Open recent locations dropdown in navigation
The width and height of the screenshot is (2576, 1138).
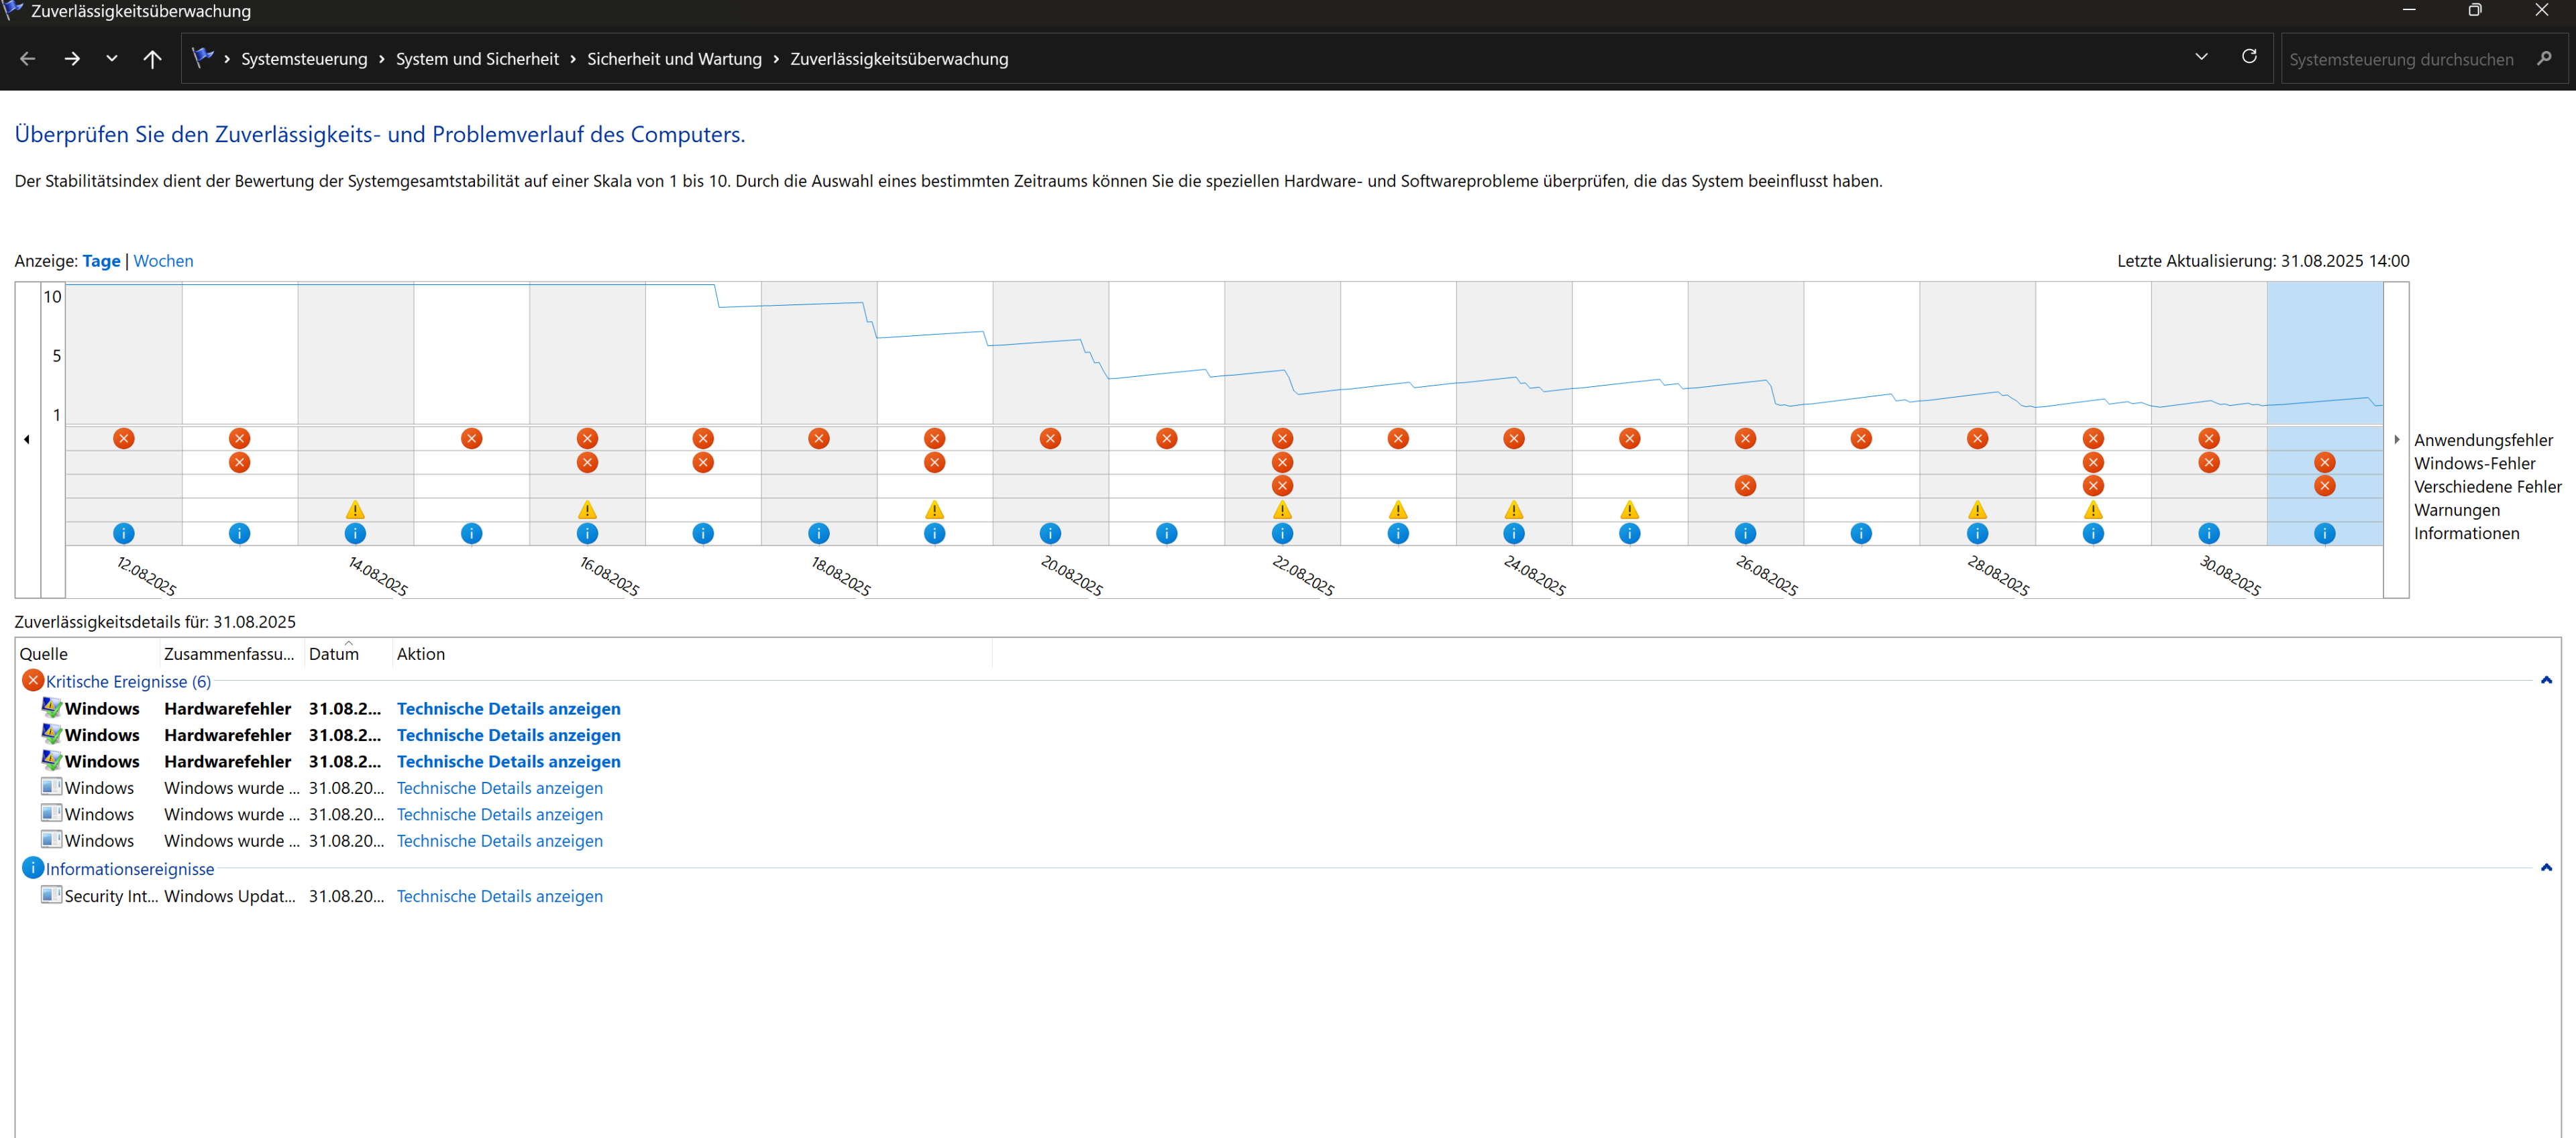112,59
